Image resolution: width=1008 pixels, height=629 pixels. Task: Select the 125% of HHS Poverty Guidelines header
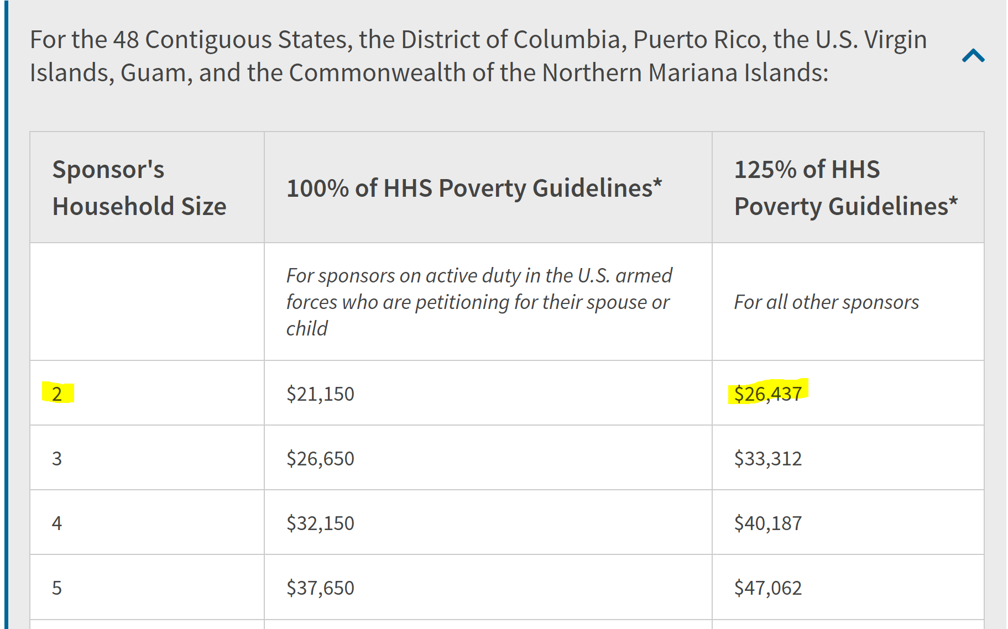[845, 187]
